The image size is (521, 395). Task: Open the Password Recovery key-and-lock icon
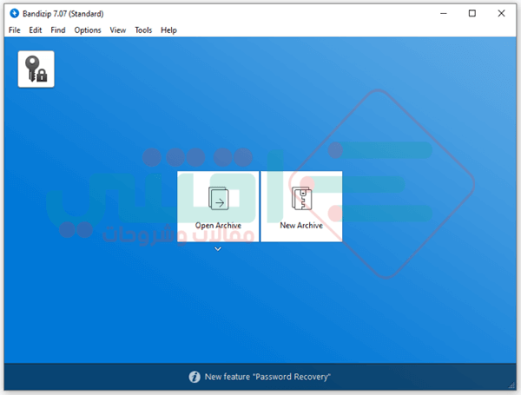point(36,69)
